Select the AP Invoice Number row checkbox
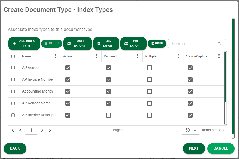This screenshot has width=239, height=159. [x=13, y=80]
